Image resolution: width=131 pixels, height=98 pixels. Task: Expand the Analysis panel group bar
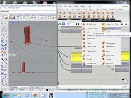pos(70,19)
